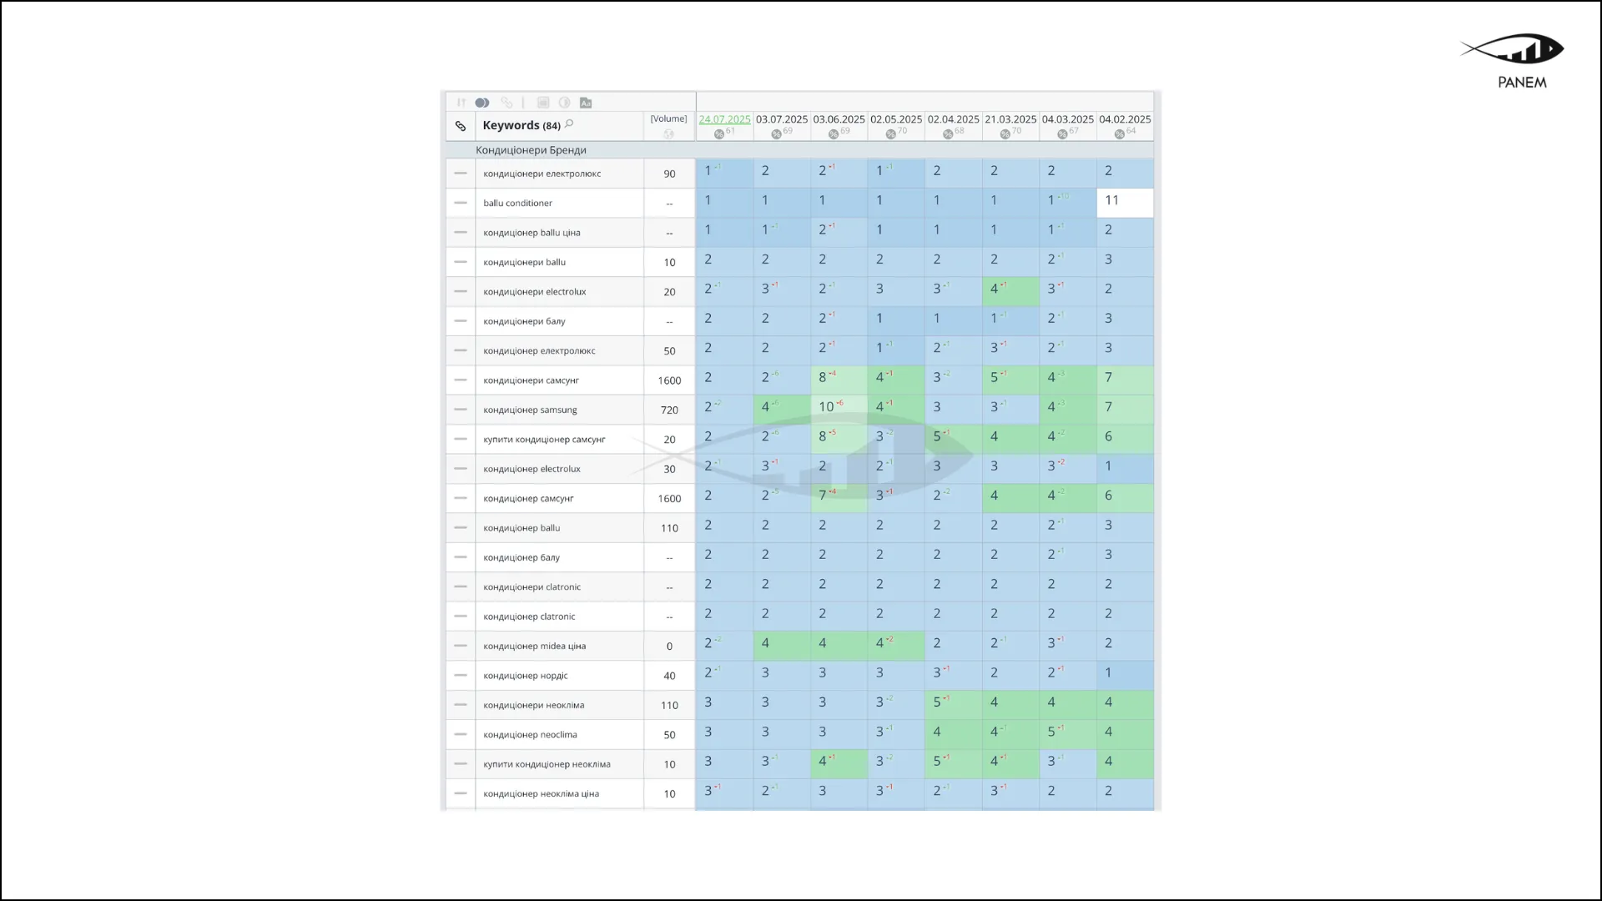
Task: Click percent icon under 02.05.2025 date
Action: tap(890, 133)
